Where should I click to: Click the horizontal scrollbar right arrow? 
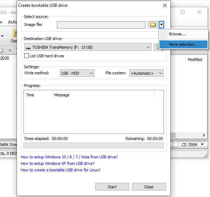click(204, 135)
